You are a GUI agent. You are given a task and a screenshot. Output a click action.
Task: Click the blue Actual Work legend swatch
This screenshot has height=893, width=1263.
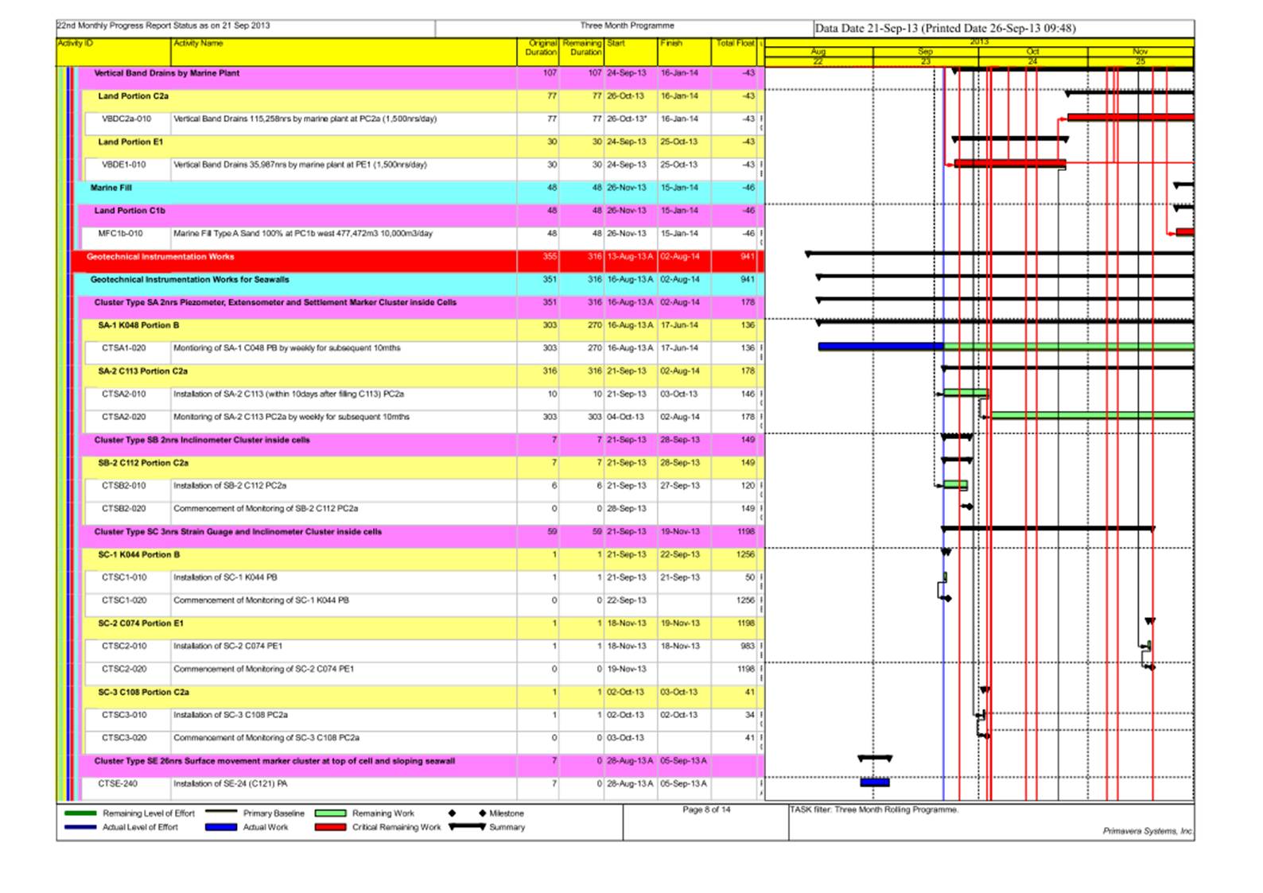221,827
